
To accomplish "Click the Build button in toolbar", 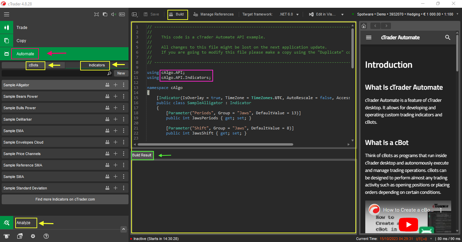I will pos(177,14).
